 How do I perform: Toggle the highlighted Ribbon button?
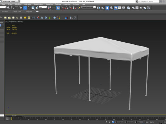[116, 8]
